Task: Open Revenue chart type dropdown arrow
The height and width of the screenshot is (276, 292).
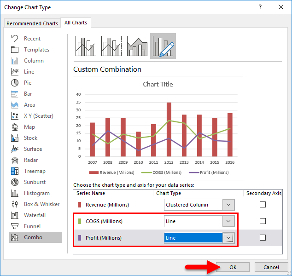Action: coord(228,205)
